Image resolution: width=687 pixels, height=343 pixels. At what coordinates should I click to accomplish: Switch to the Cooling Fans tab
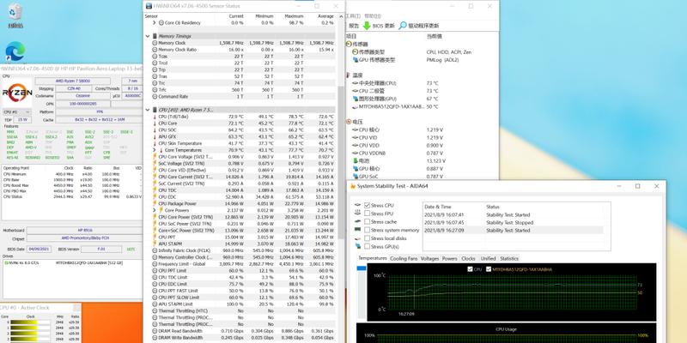[x=404, y=259]
